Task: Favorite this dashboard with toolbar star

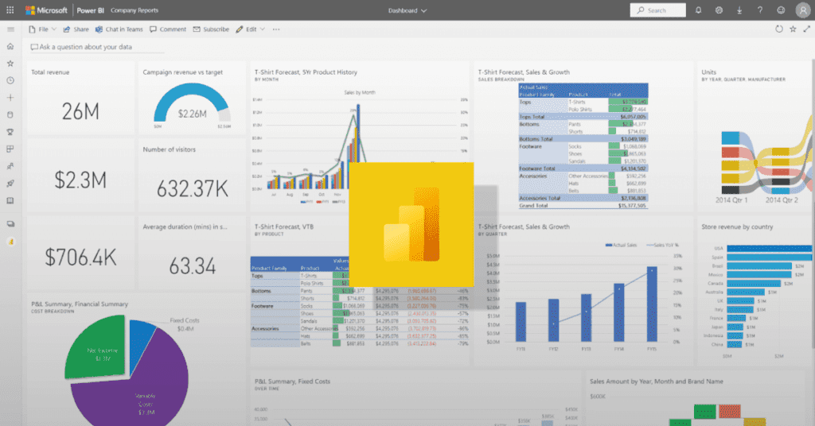Action: coord(794,29)
